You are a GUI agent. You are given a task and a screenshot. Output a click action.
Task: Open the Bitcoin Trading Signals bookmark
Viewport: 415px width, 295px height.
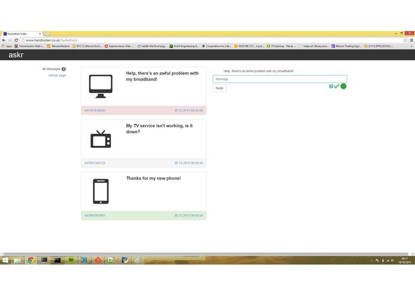pos(346,46)
